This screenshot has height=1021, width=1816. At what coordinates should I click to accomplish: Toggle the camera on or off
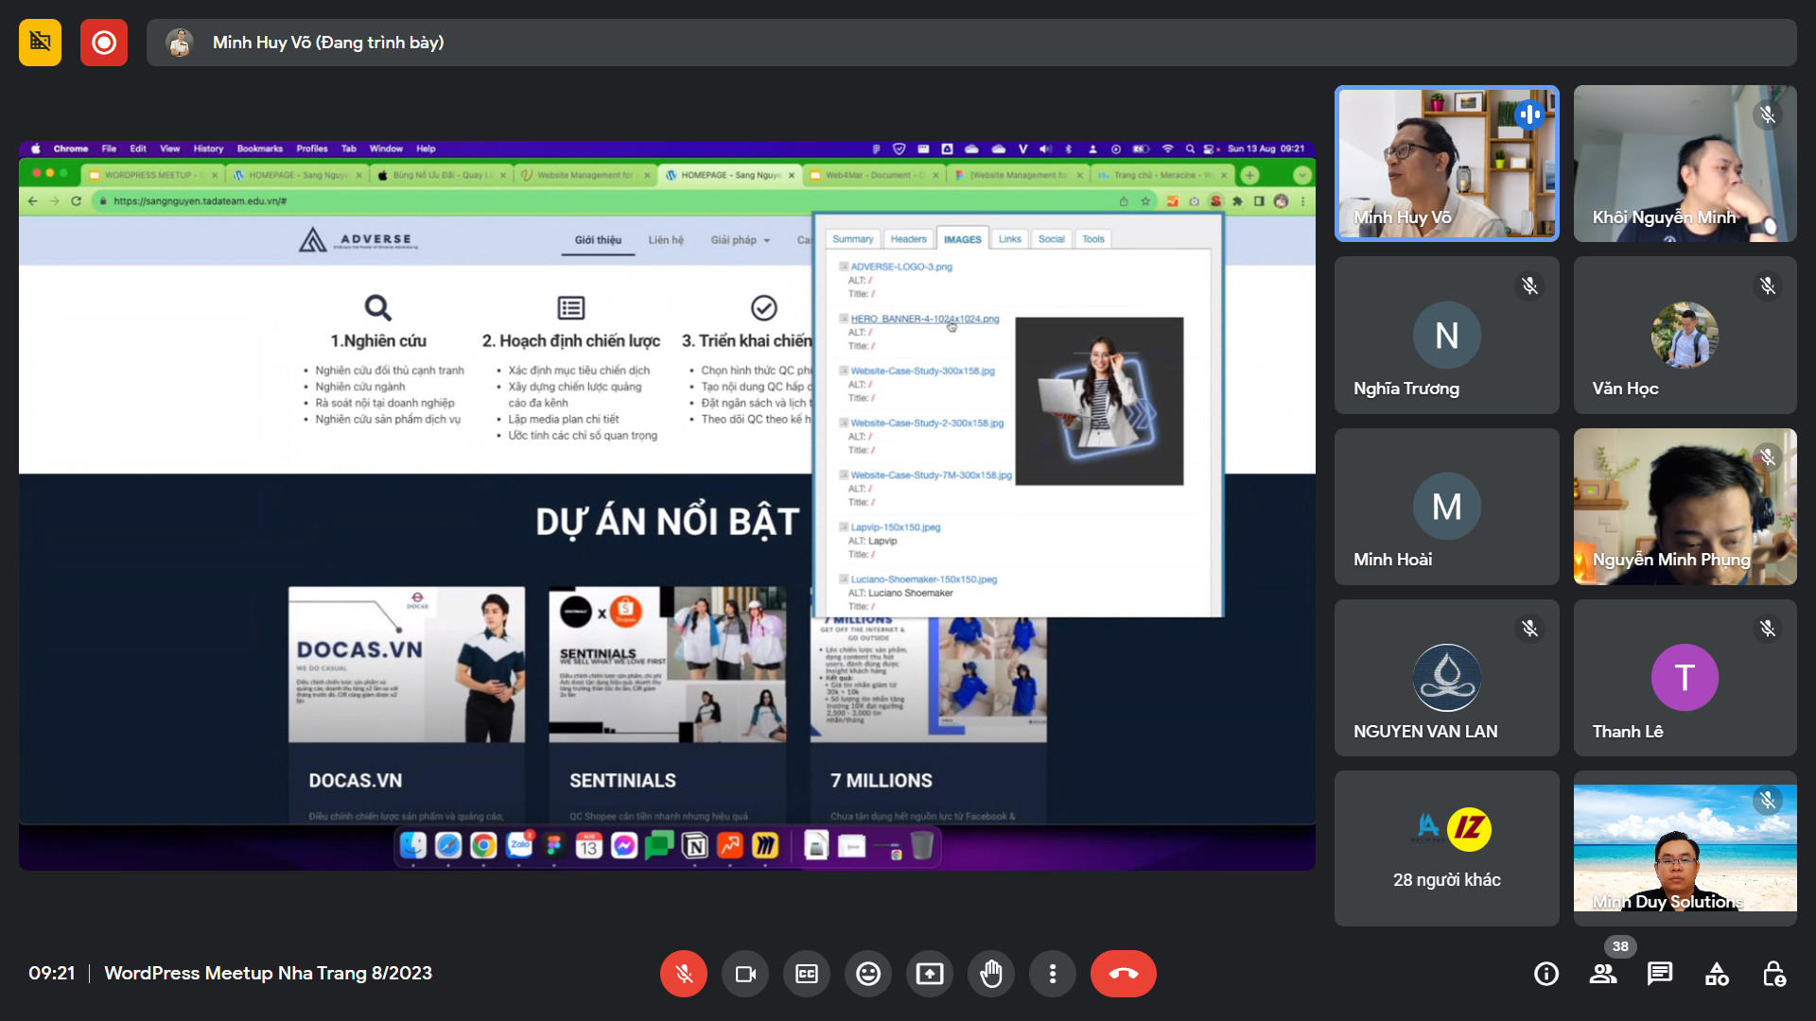tap(745, 974)
